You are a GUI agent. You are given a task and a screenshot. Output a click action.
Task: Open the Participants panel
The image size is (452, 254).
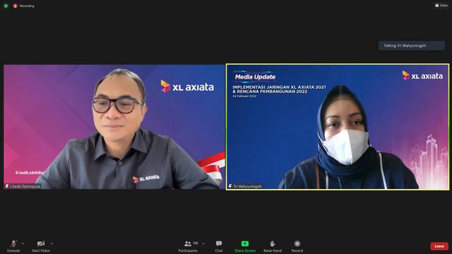[x=188, y=246]
